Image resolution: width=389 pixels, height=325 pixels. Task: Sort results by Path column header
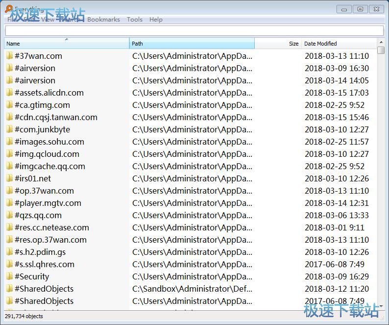[192, 44]
